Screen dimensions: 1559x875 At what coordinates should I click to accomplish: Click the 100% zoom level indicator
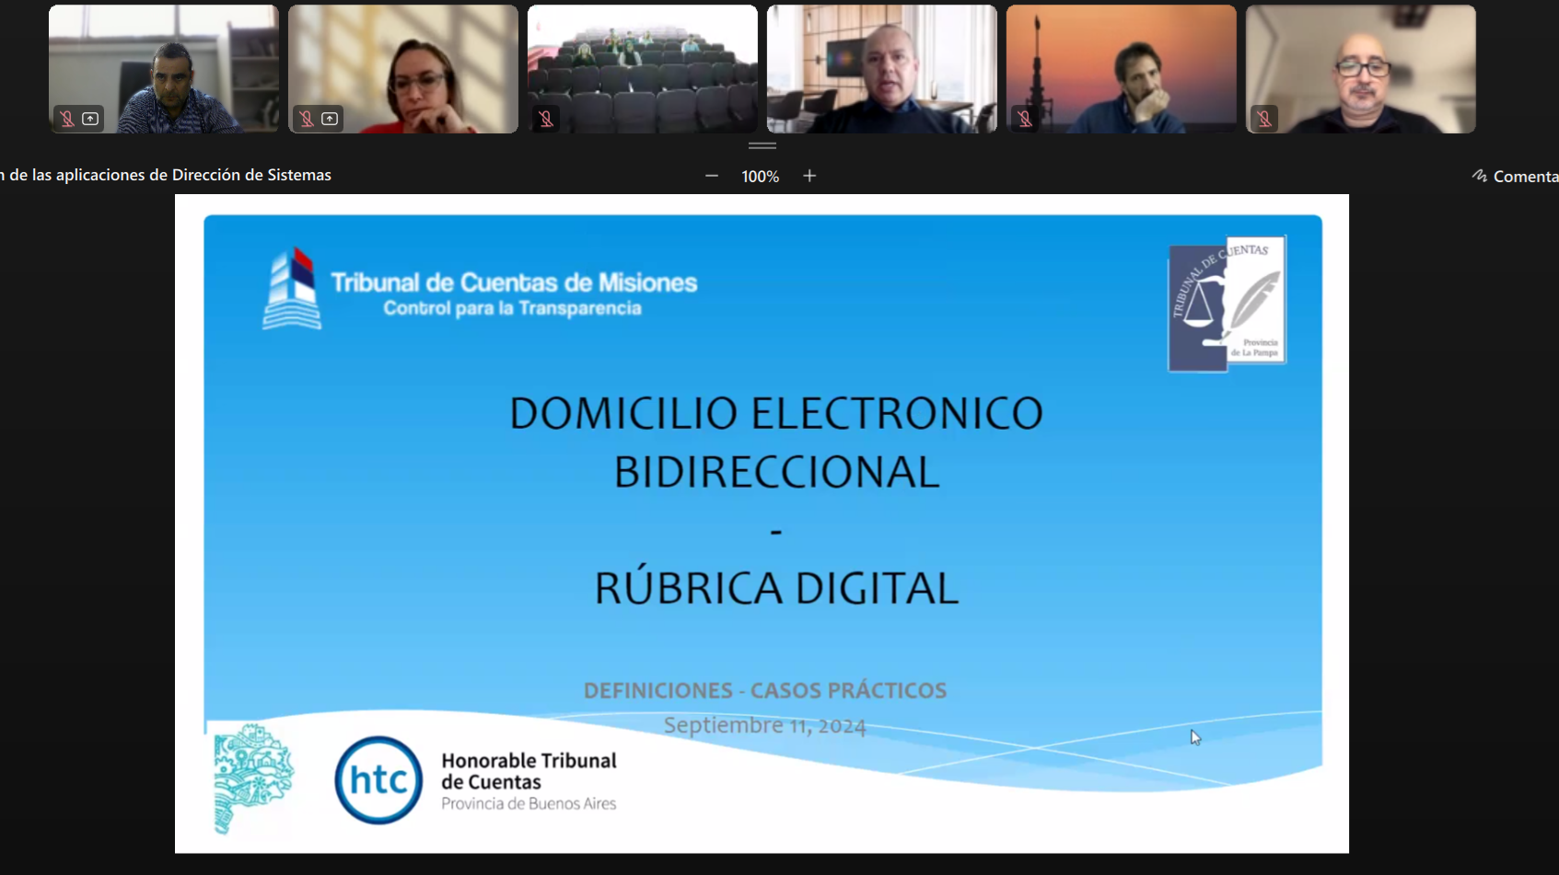coord(760,177)
